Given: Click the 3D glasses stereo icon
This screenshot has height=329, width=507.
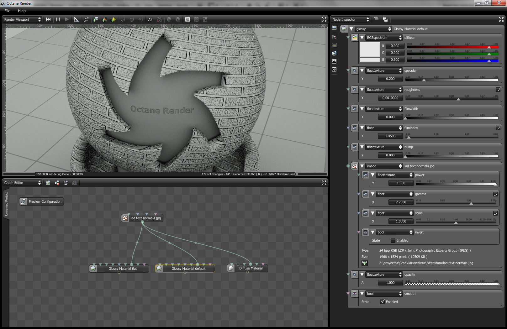Looking at the screenshot, I should (x=159, y=19).
